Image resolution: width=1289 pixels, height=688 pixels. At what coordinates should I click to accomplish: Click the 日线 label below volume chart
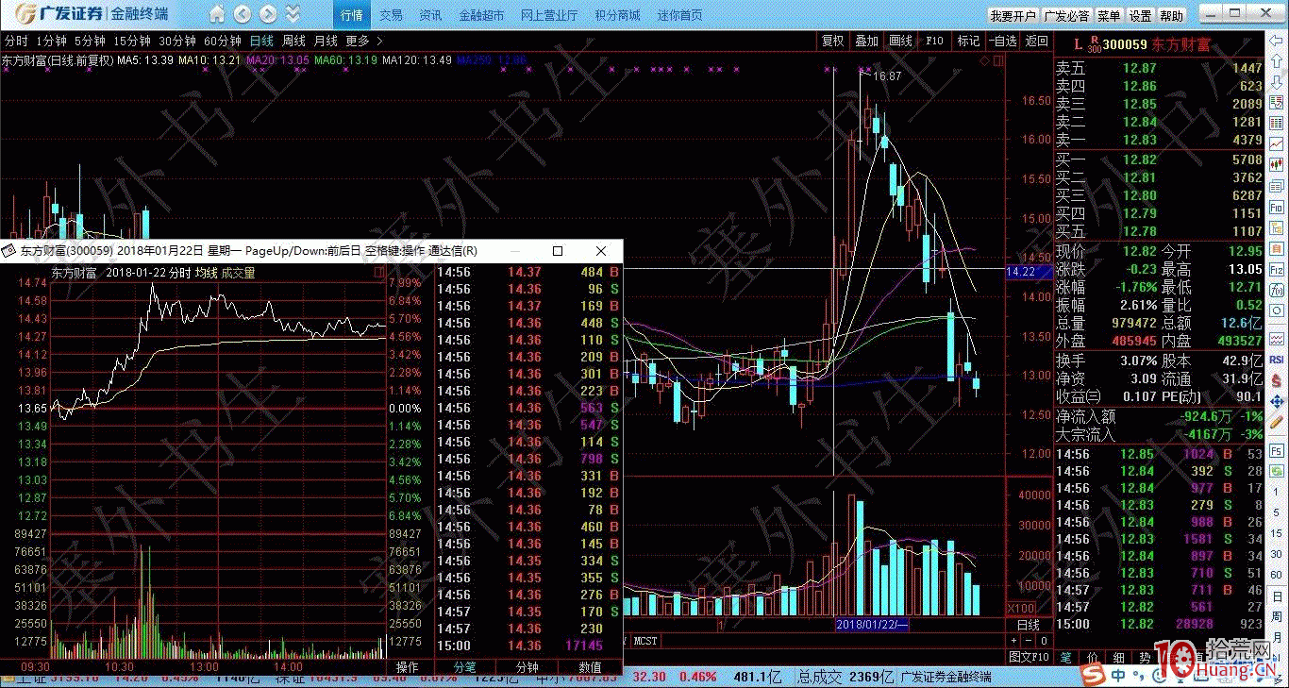pyautogui.click(x=1028, y=625)
